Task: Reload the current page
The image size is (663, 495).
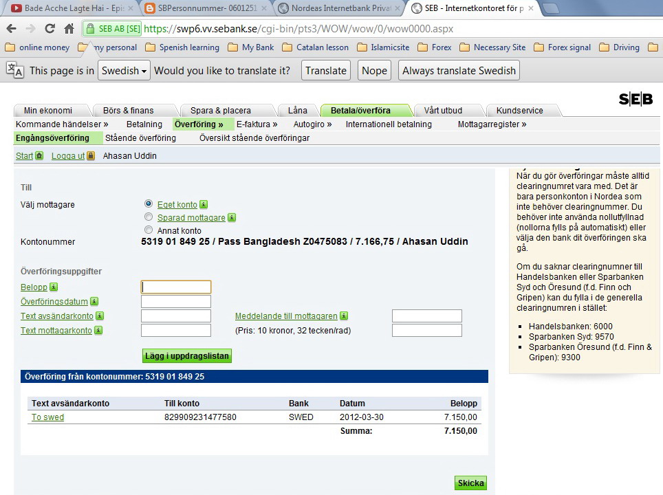Action: (x=50, y=29)
